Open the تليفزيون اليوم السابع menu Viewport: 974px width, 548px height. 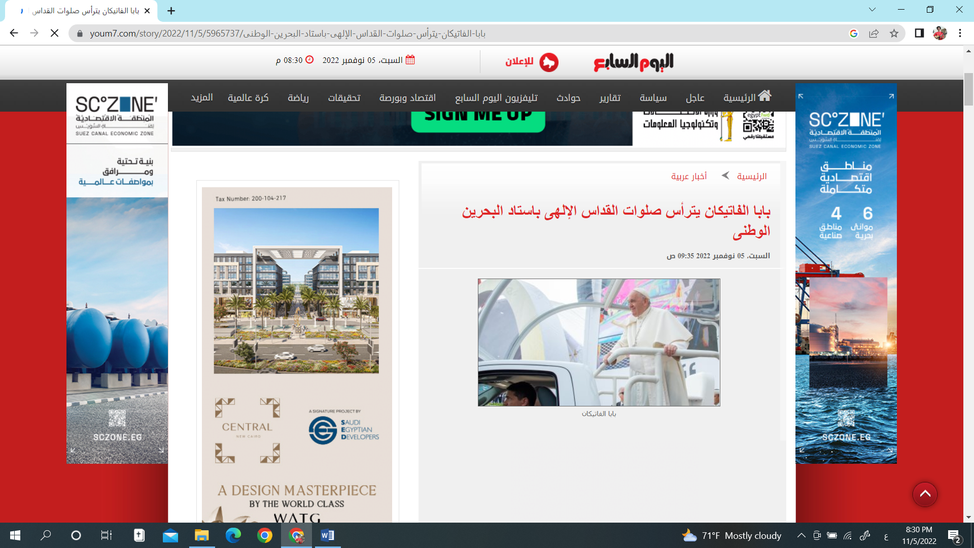tap(496, 97)
